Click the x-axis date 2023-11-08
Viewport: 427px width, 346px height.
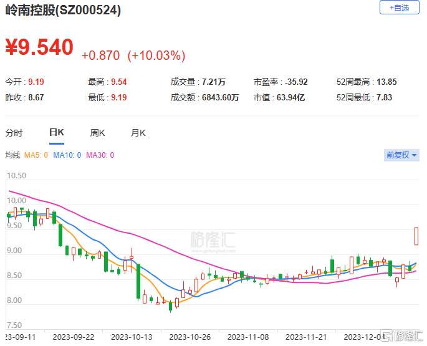[248, 337]
